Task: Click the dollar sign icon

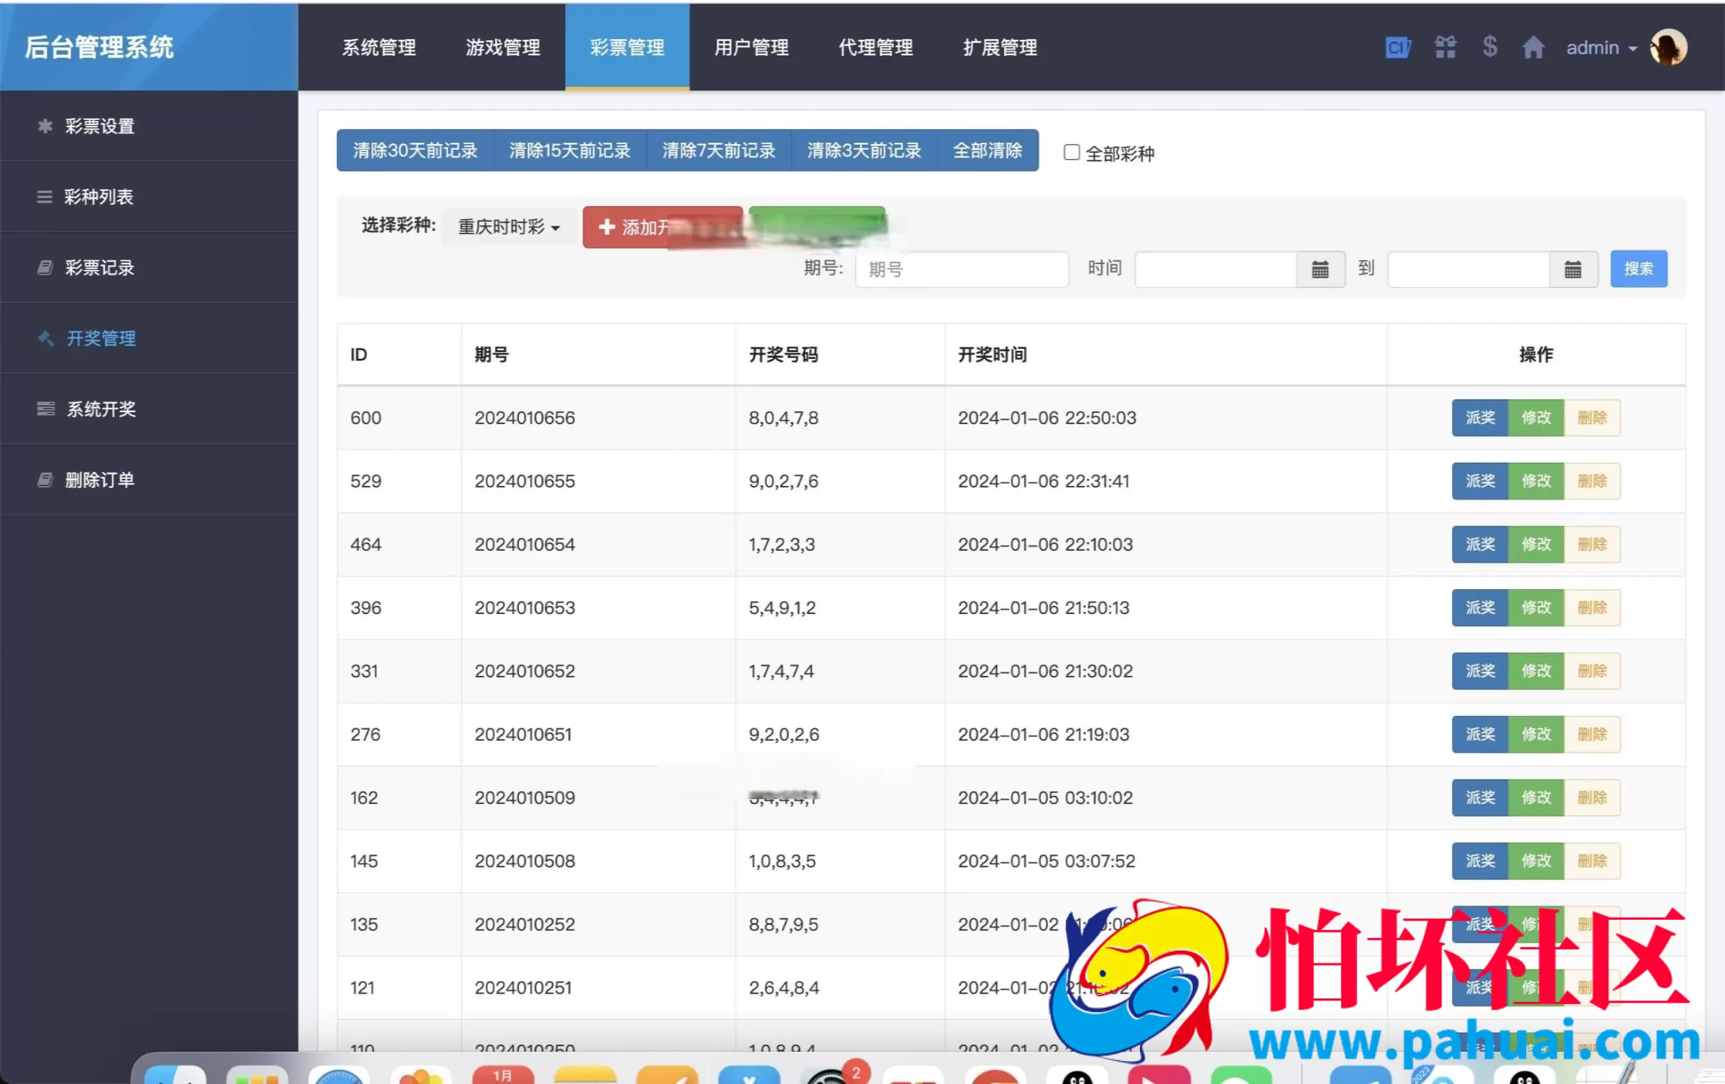Action: click(x=1490, y=46)
